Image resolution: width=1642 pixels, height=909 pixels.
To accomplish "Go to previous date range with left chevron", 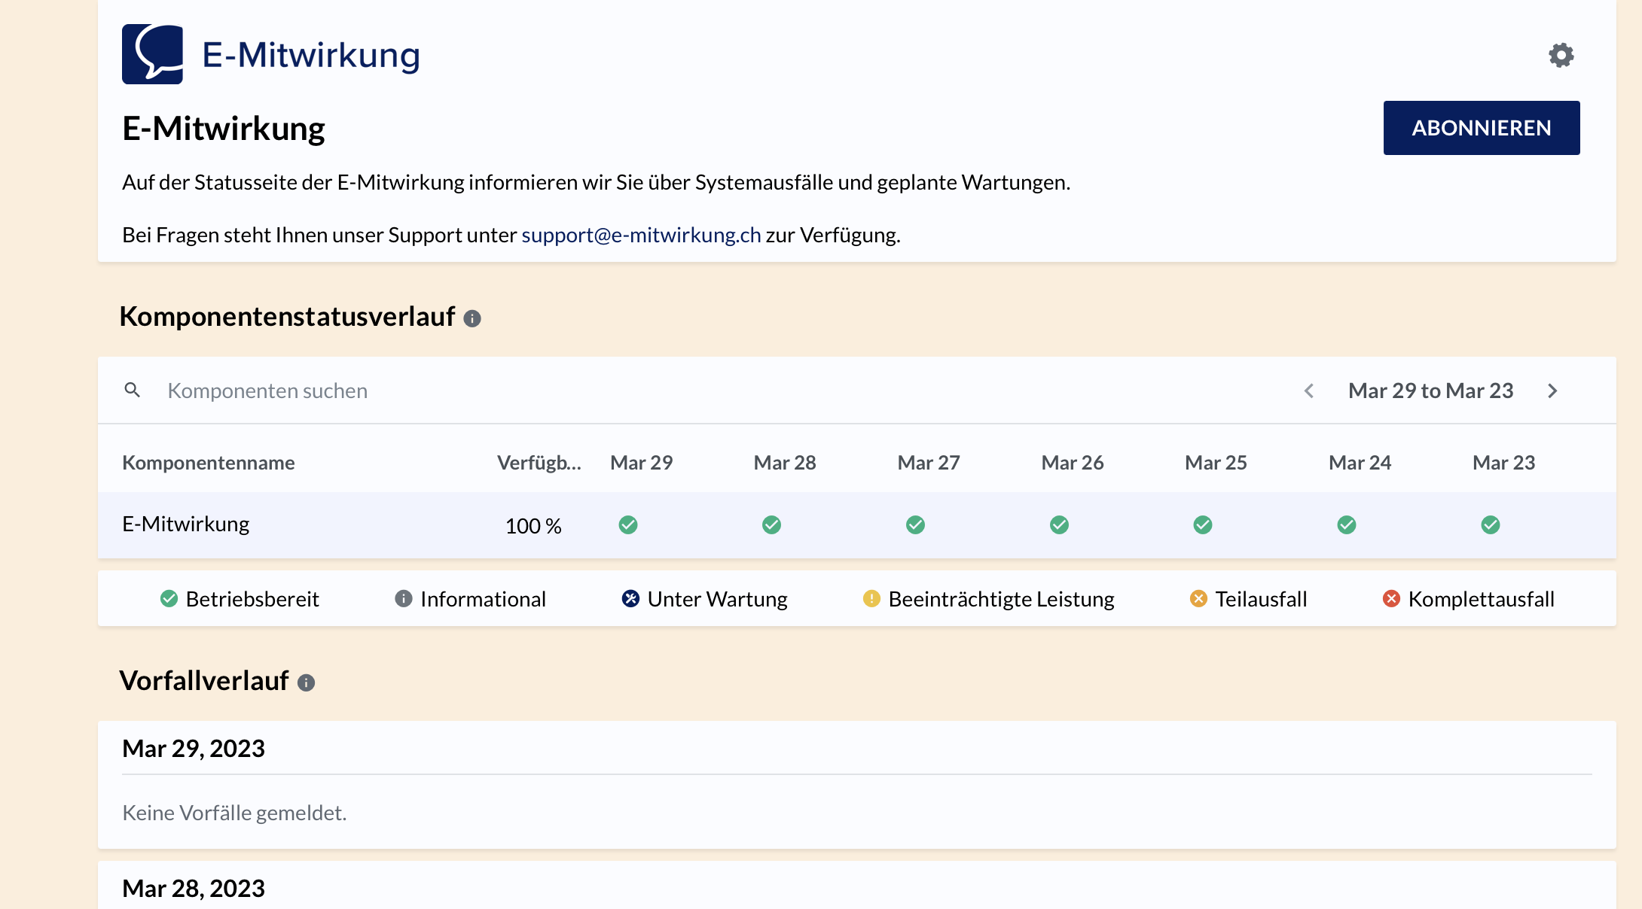I will 1309,391.
